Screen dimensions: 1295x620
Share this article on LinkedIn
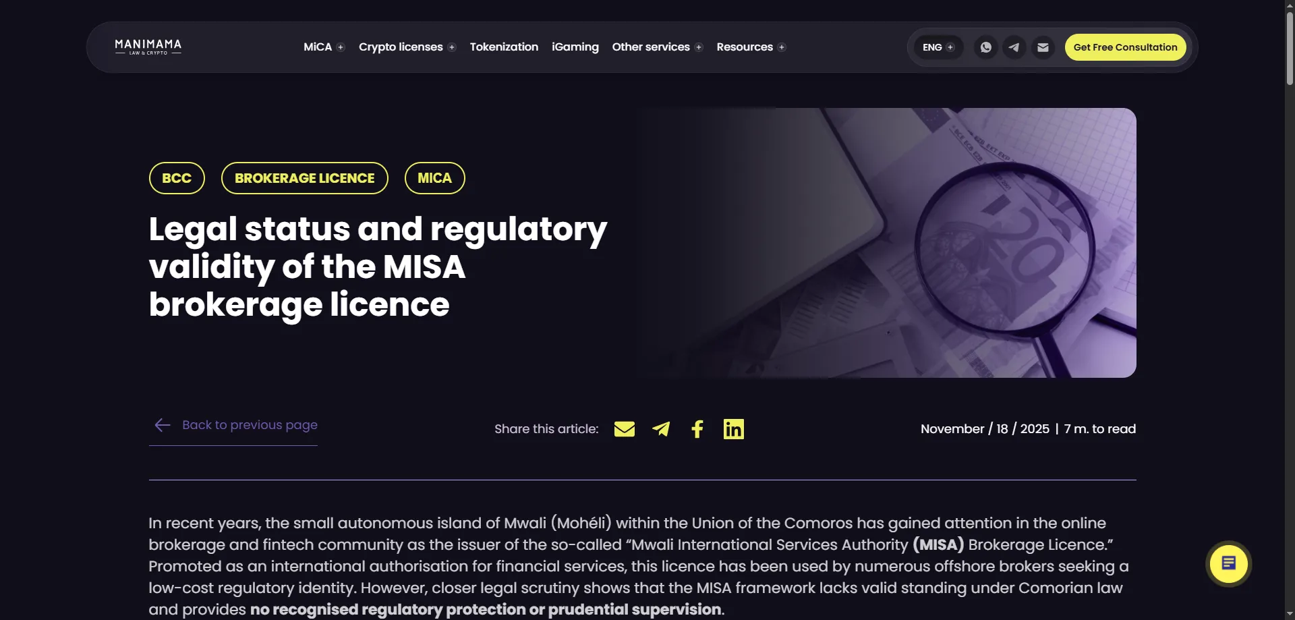tap(734, 429)
